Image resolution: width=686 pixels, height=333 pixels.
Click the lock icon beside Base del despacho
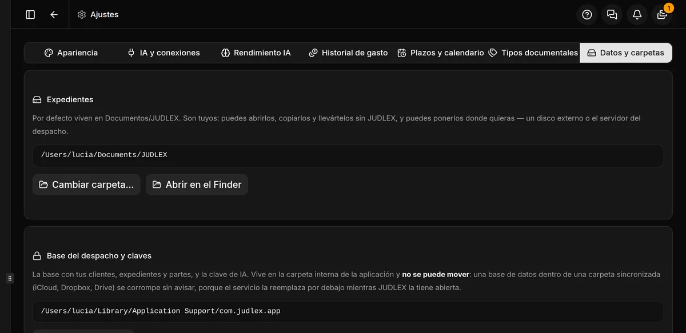[37, 256]
